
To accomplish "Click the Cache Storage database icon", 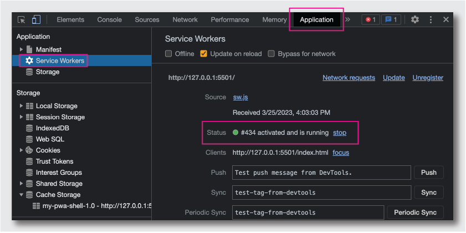I will coord(29,195).
